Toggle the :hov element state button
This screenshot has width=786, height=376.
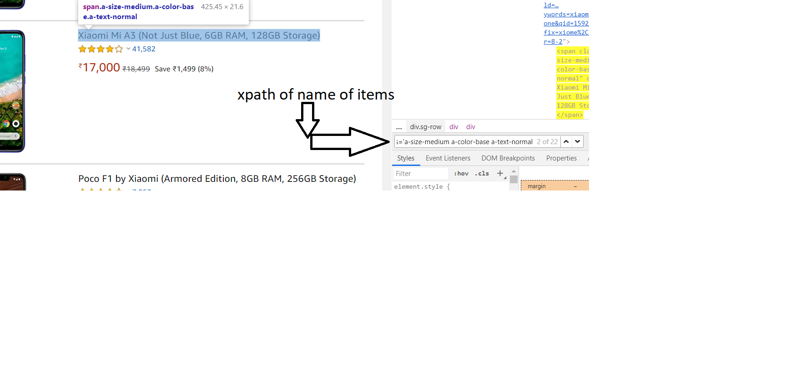click(x=461, y=174)
